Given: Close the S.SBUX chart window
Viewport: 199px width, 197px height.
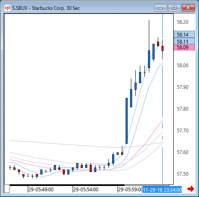Looking at the screenshot, I should (188, 8).
